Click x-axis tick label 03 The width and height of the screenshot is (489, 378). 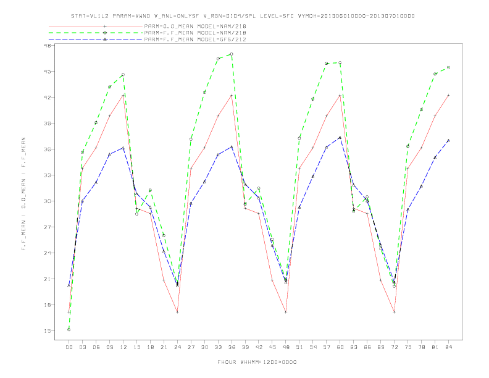click(x=82, y=347)
